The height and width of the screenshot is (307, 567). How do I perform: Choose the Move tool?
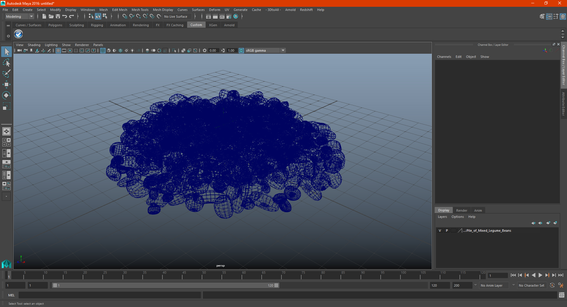tap(6, 84)
